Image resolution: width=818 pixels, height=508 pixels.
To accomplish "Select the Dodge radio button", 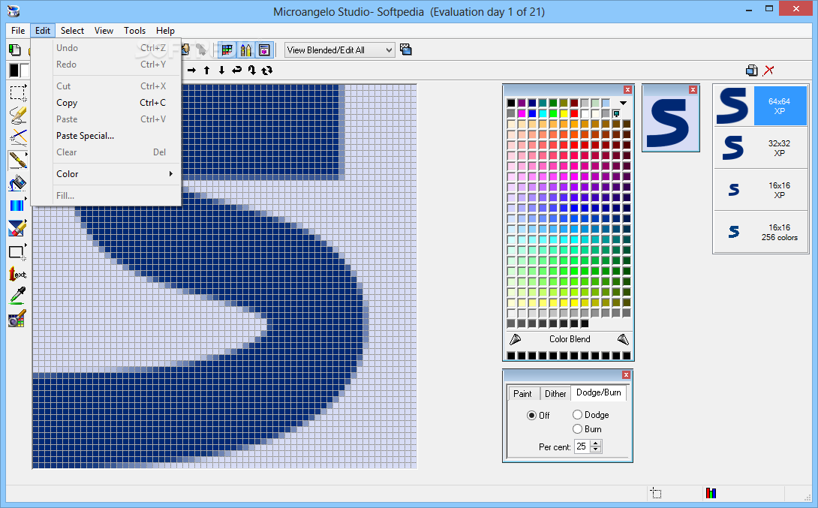I will (x=577, y=415).
